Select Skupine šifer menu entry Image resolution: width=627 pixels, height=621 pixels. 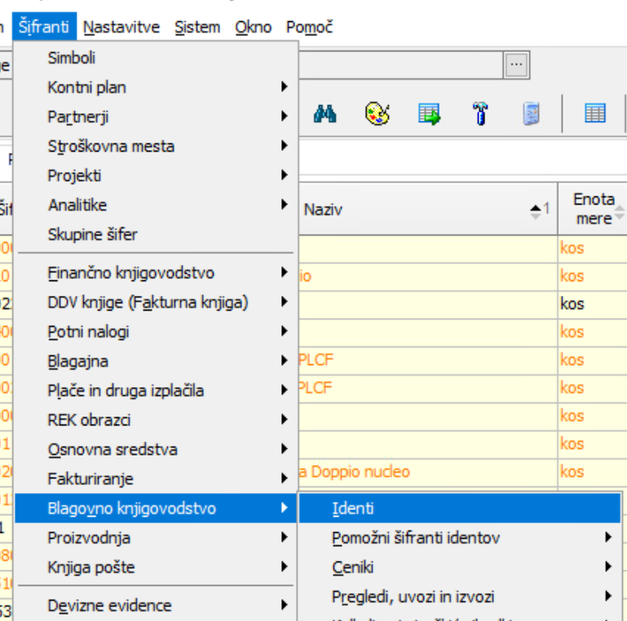click(x=156, y=235)
